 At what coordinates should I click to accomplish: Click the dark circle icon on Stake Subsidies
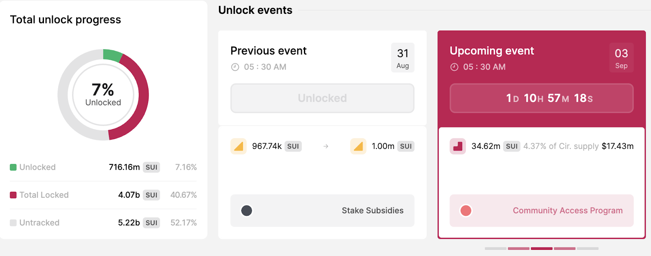[246, 211]
